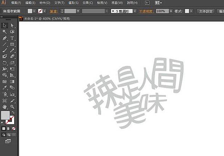The width and height of the screenshot is (224, 156).
Task: Select the Symbol Sprayer tool
Action: 4,94
